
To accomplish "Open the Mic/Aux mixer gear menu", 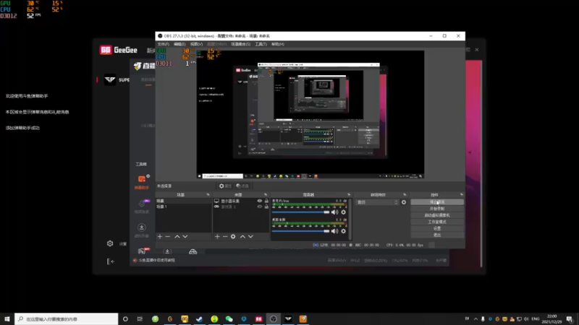I will pyautogui.click(x=343, y=212).
